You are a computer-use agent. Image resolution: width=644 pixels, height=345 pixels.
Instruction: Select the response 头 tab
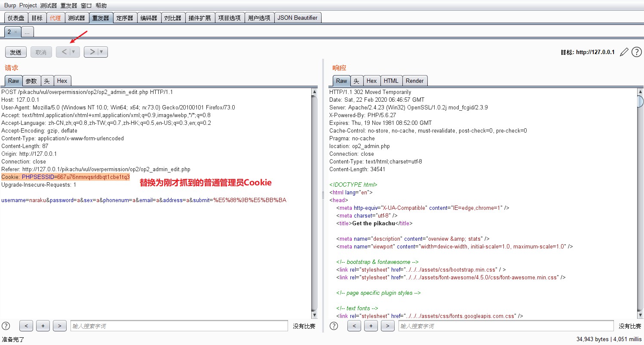coord(356,81)
